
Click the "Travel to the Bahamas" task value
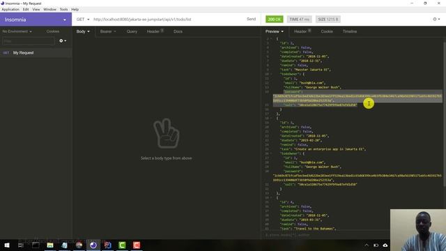tap(314, 229)
